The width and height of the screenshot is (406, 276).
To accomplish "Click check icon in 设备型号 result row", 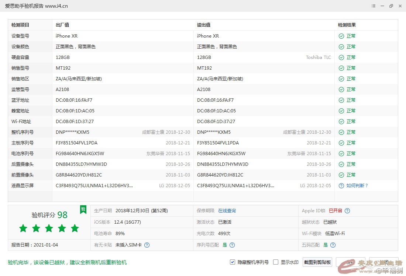I will (341, 36).
